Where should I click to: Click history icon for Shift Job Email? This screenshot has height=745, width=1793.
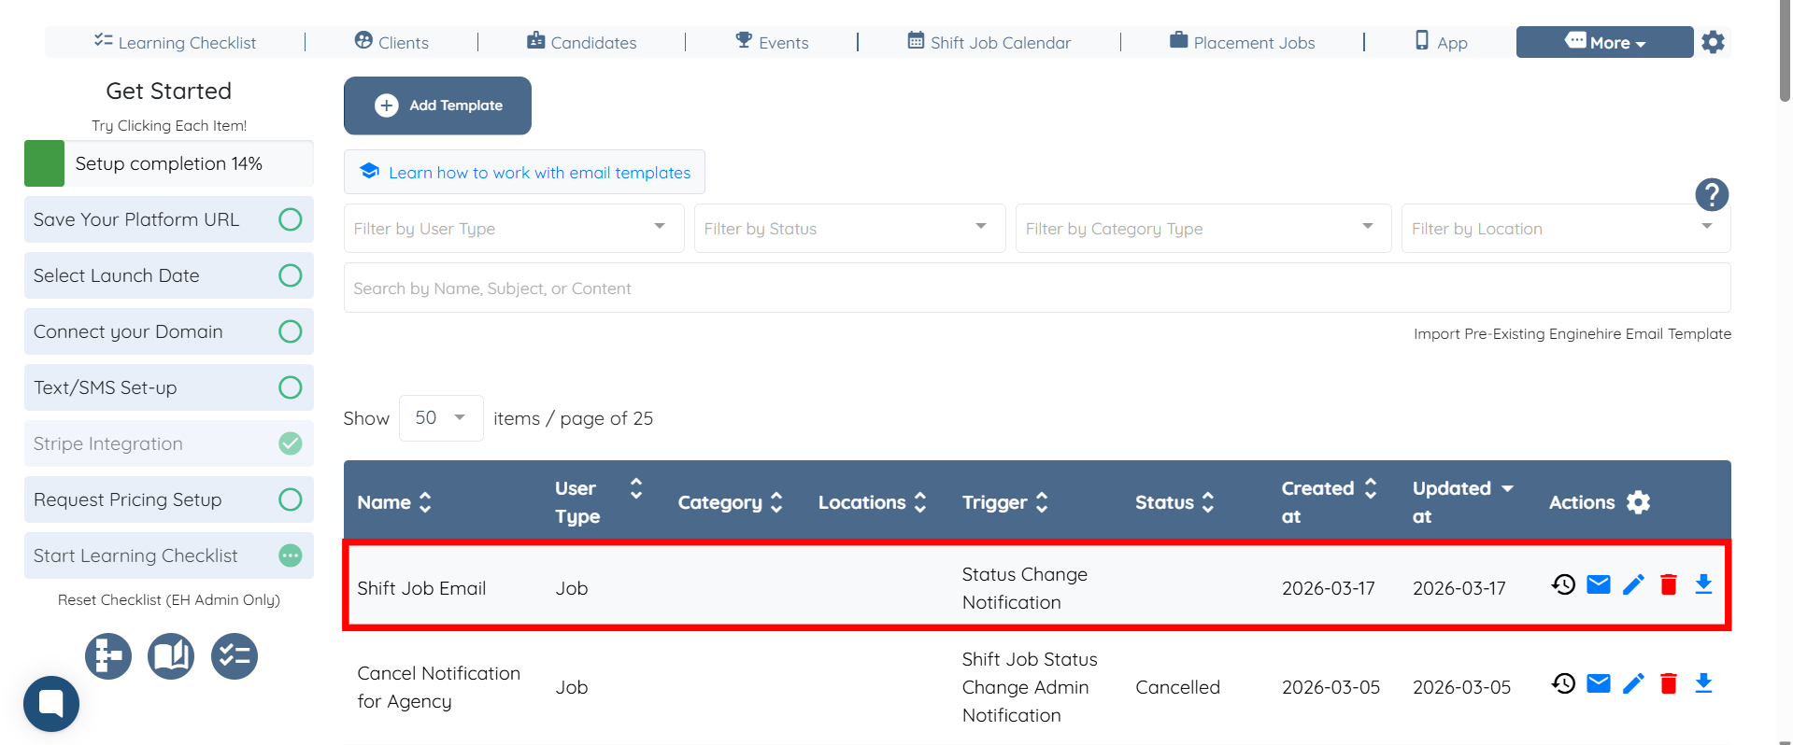pyautogui.click(x=1563, y=585)
